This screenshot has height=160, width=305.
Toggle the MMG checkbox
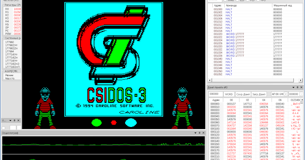point(225,1)
